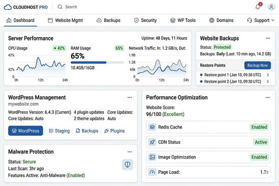Click the CPU Usage line chart
The height and width of the screenshot is (186, 279).
click(x=41, y=65)
